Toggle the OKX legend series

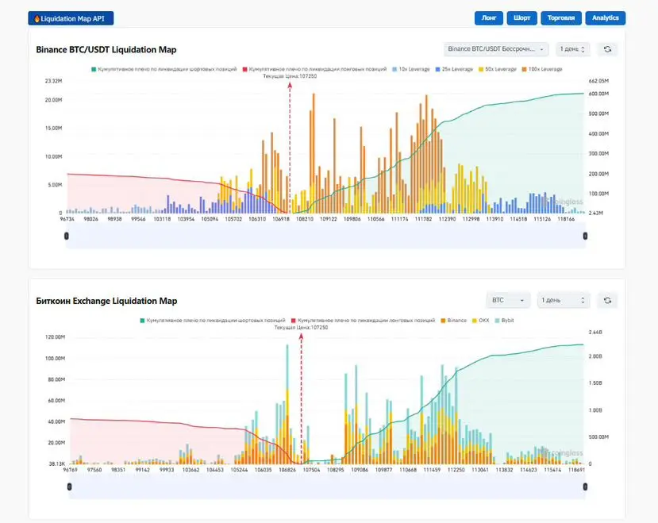click(480, 321)
